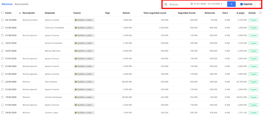The height and width of the screenshot is (116, 263).
Task: Switch to the Nóminas tab
Action: click(x=7, y=4)
